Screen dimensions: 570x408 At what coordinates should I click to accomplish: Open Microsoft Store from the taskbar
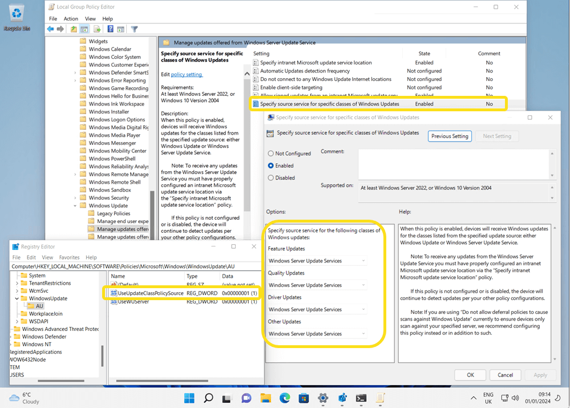304,398
